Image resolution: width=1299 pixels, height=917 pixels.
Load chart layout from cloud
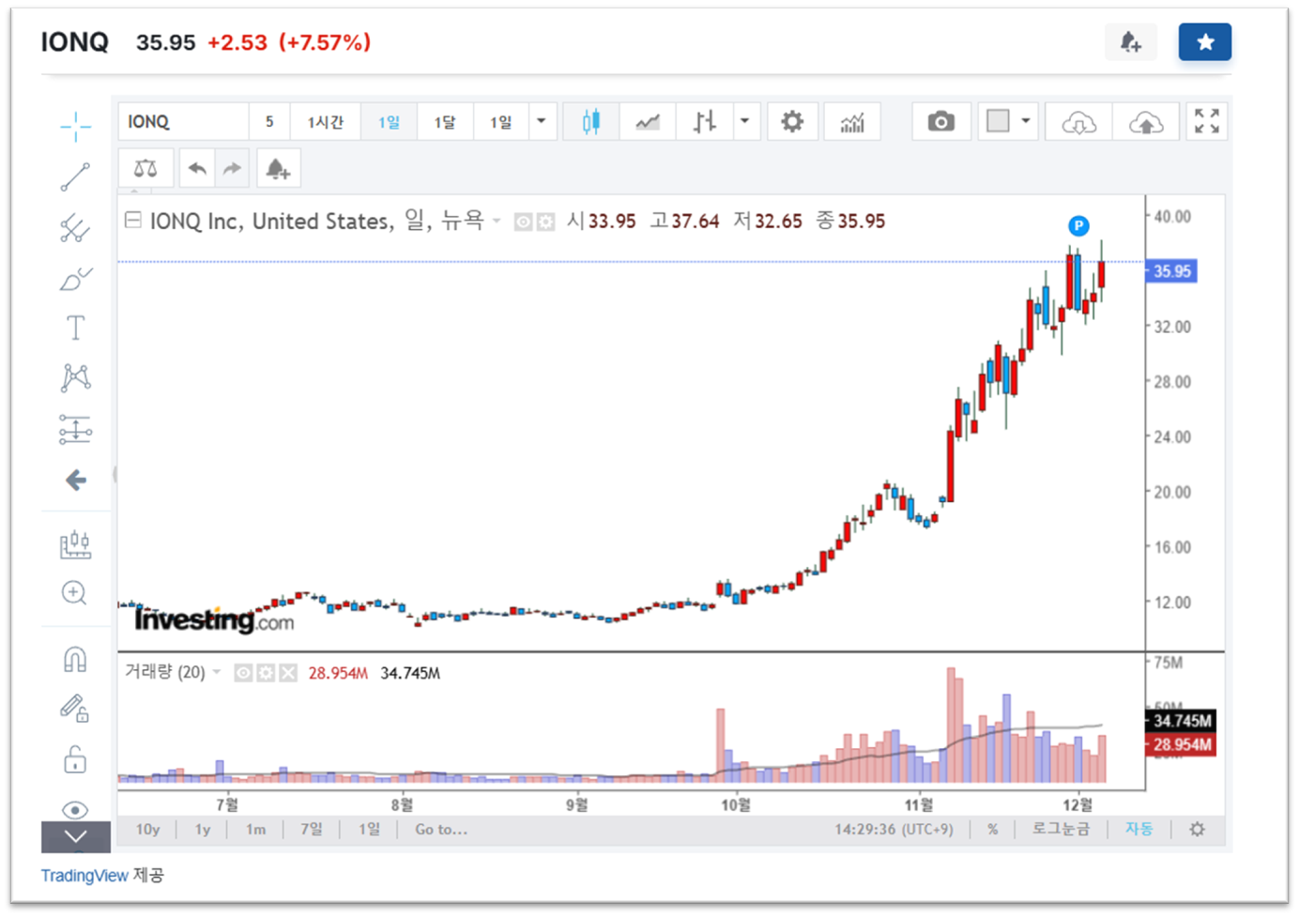(1079, 122)
